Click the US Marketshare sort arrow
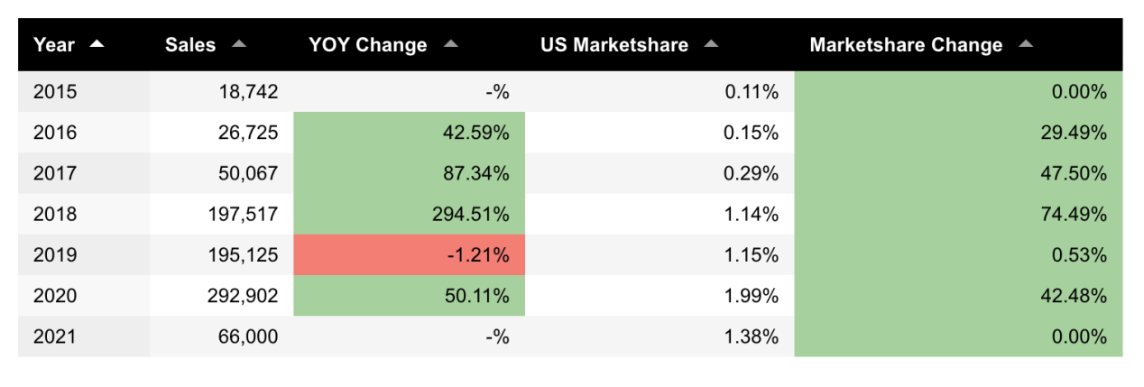The image size is (1144, 387). click(711, 43)
